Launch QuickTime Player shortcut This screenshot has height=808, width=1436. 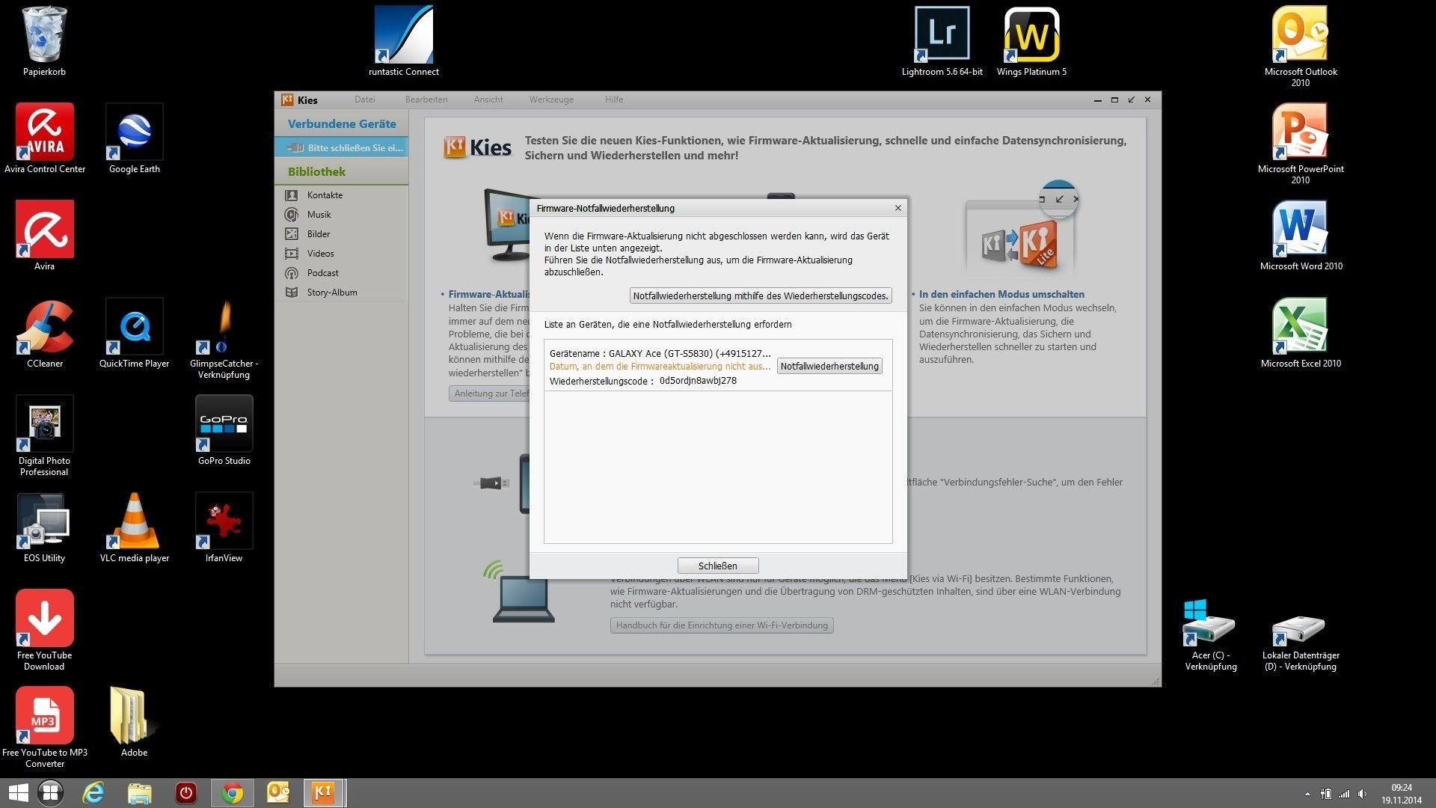[135, 333]
